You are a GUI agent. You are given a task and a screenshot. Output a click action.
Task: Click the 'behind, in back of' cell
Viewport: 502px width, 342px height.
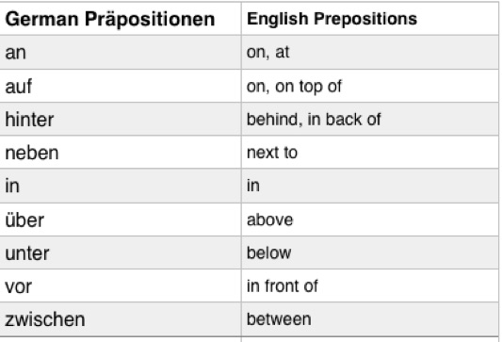click(x=370, y=119)
